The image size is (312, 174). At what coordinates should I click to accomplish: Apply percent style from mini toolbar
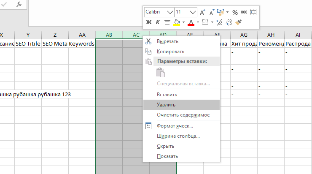[235, 12]
